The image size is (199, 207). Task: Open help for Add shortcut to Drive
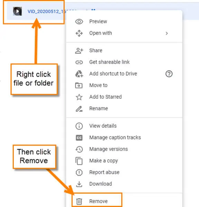[169, 74]
